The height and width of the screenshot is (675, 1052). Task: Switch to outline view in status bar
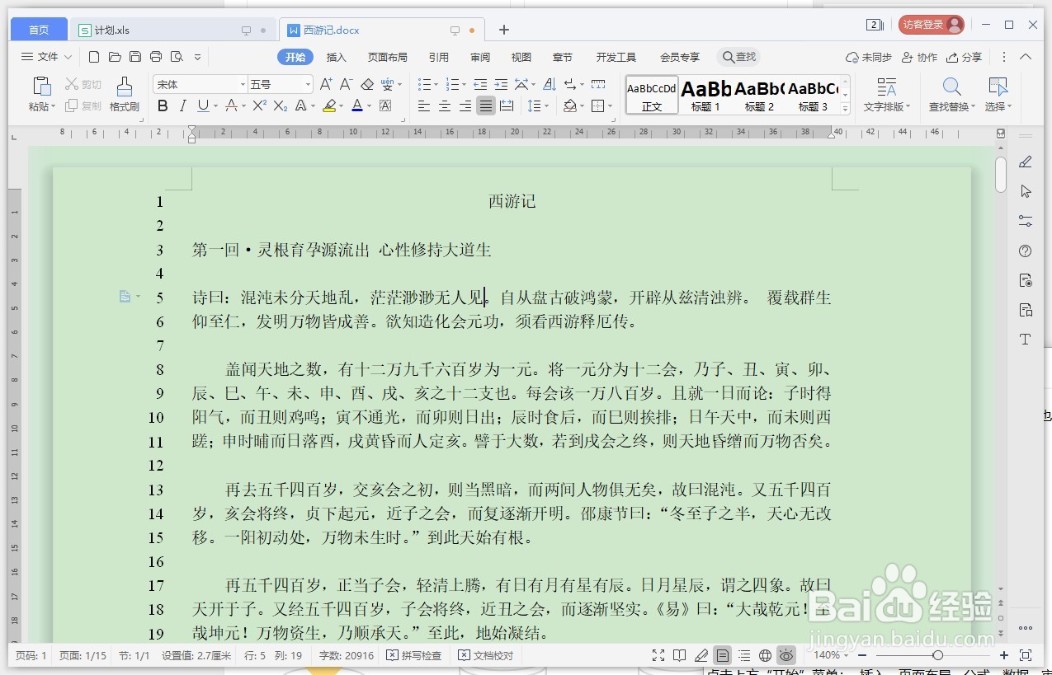(x=744, y=655)
